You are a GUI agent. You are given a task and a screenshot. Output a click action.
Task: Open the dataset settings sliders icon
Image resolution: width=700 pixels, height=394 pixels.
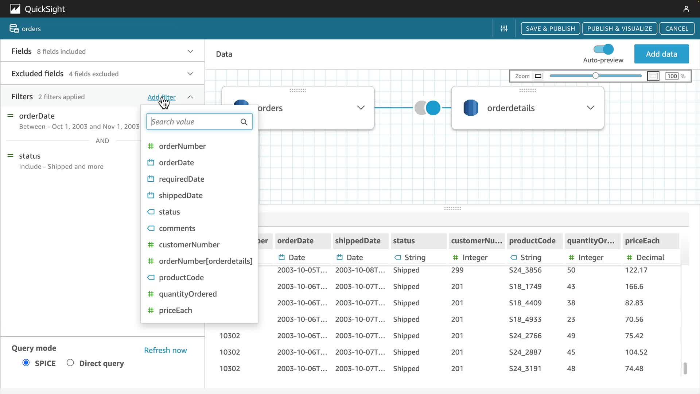pyautogui.click(x=504, y=28)
